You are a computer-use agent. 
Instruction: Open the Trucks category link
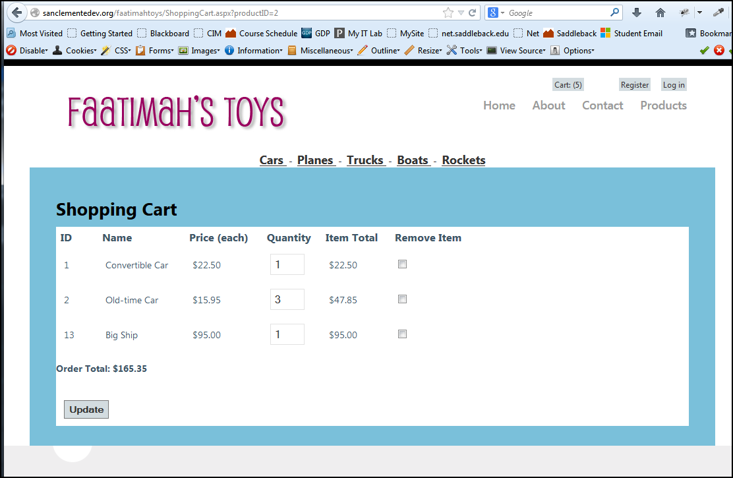365,160
